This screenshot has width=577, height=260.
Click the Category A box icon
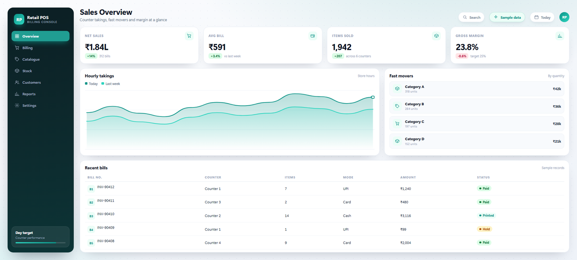(397, 89)
